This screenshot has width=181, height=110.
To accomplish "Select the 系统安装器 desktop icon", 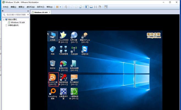I will 74,66.
